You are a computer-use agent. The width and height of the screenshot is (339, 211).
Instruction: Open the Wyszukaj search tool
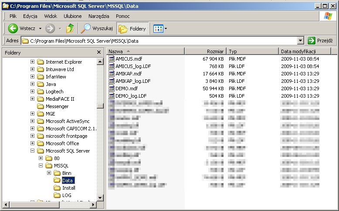(98, 28)
